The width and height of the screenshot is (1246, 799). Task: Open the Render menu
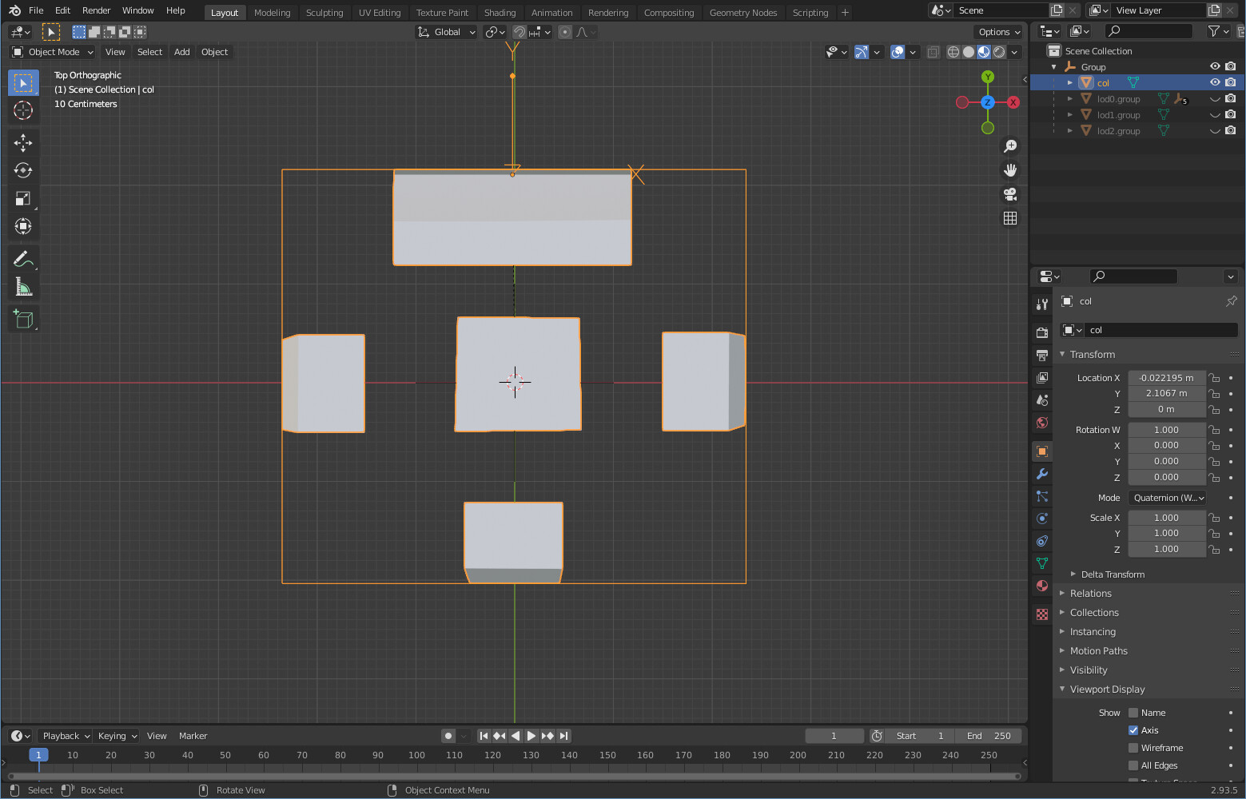96,10
